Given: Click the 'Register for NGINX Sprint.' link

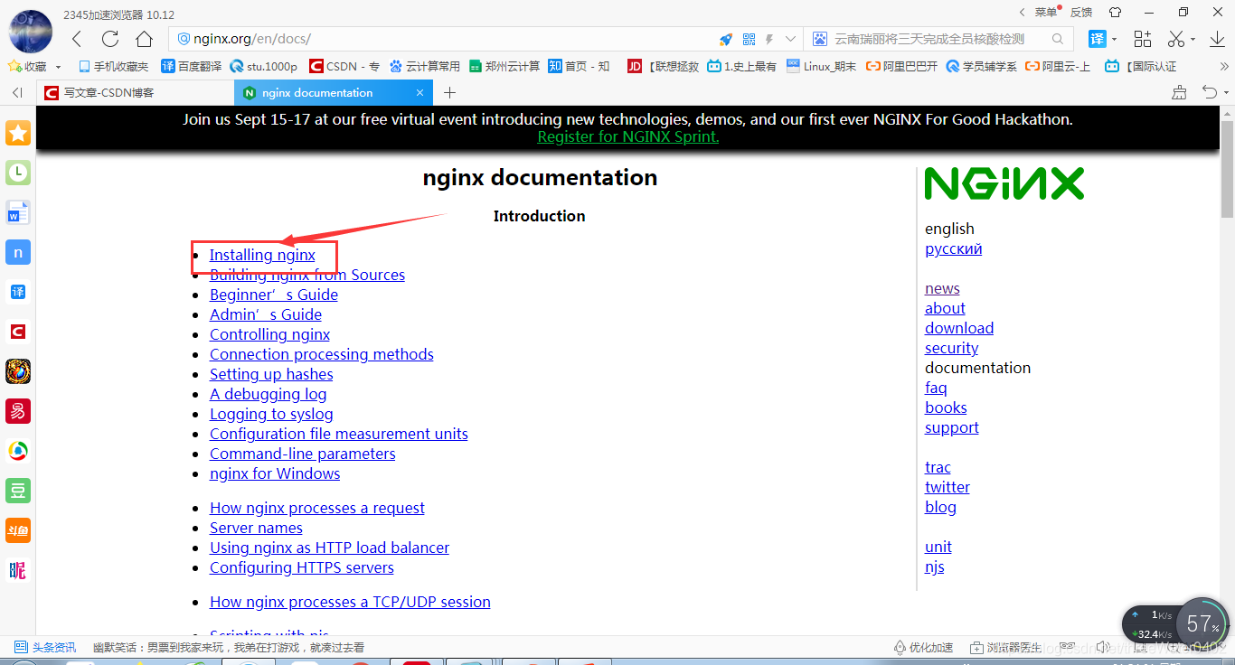Looking at the screenshot, I should [x=628, y=136].
